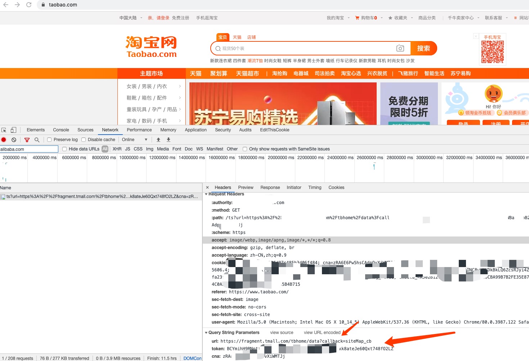Click the camera image-search icon
The height and width of the screenshot is (361, 529).
coord(400,48)
